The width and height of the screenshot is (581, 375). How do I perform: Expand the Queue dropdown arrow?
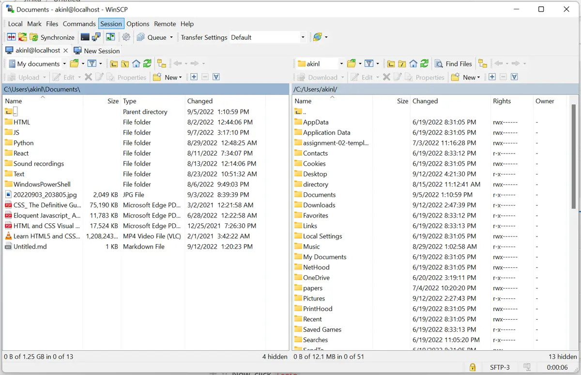[x=171, y=37]
